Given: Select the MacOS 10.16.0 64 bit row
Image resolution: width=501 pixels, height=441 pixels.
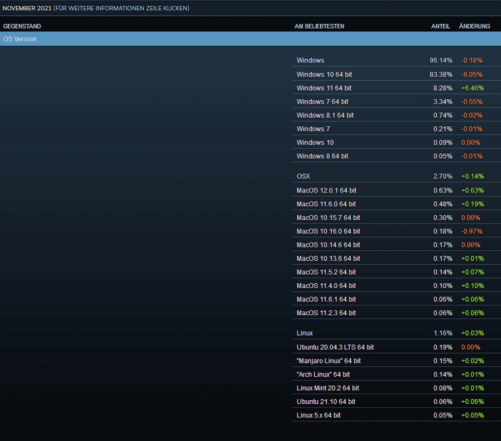Looking at the screenshot, I should click(396, 231).
